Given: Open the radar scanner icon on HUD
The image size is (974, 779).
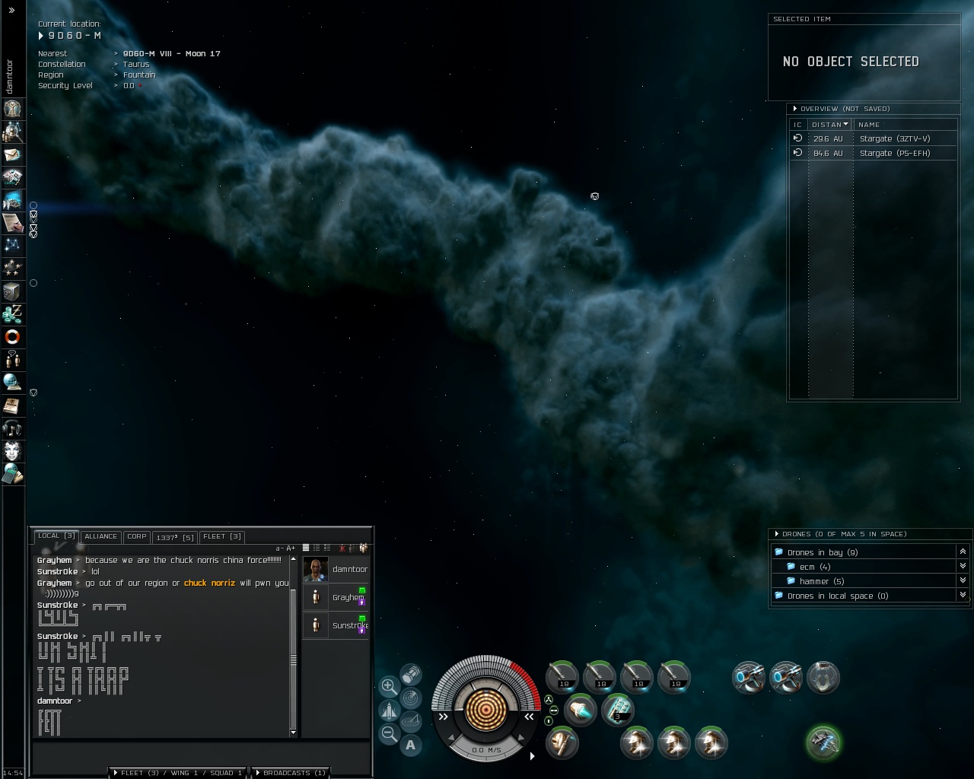Looking at the screenshot, I should point(411,697).
